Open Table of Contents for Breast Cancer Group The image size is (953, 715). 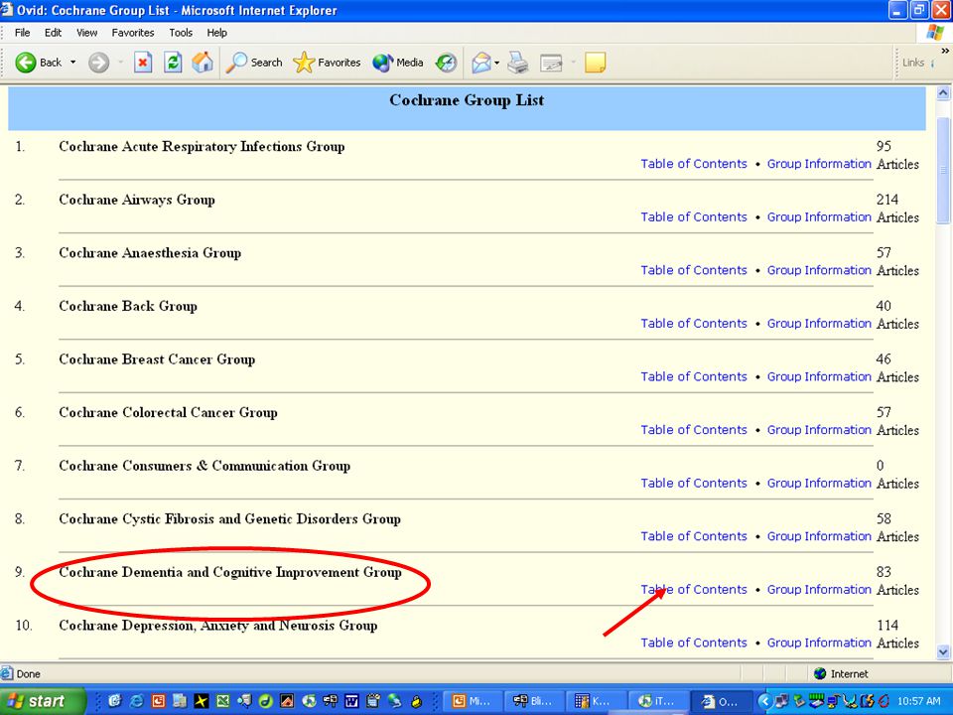coord(694,376)
